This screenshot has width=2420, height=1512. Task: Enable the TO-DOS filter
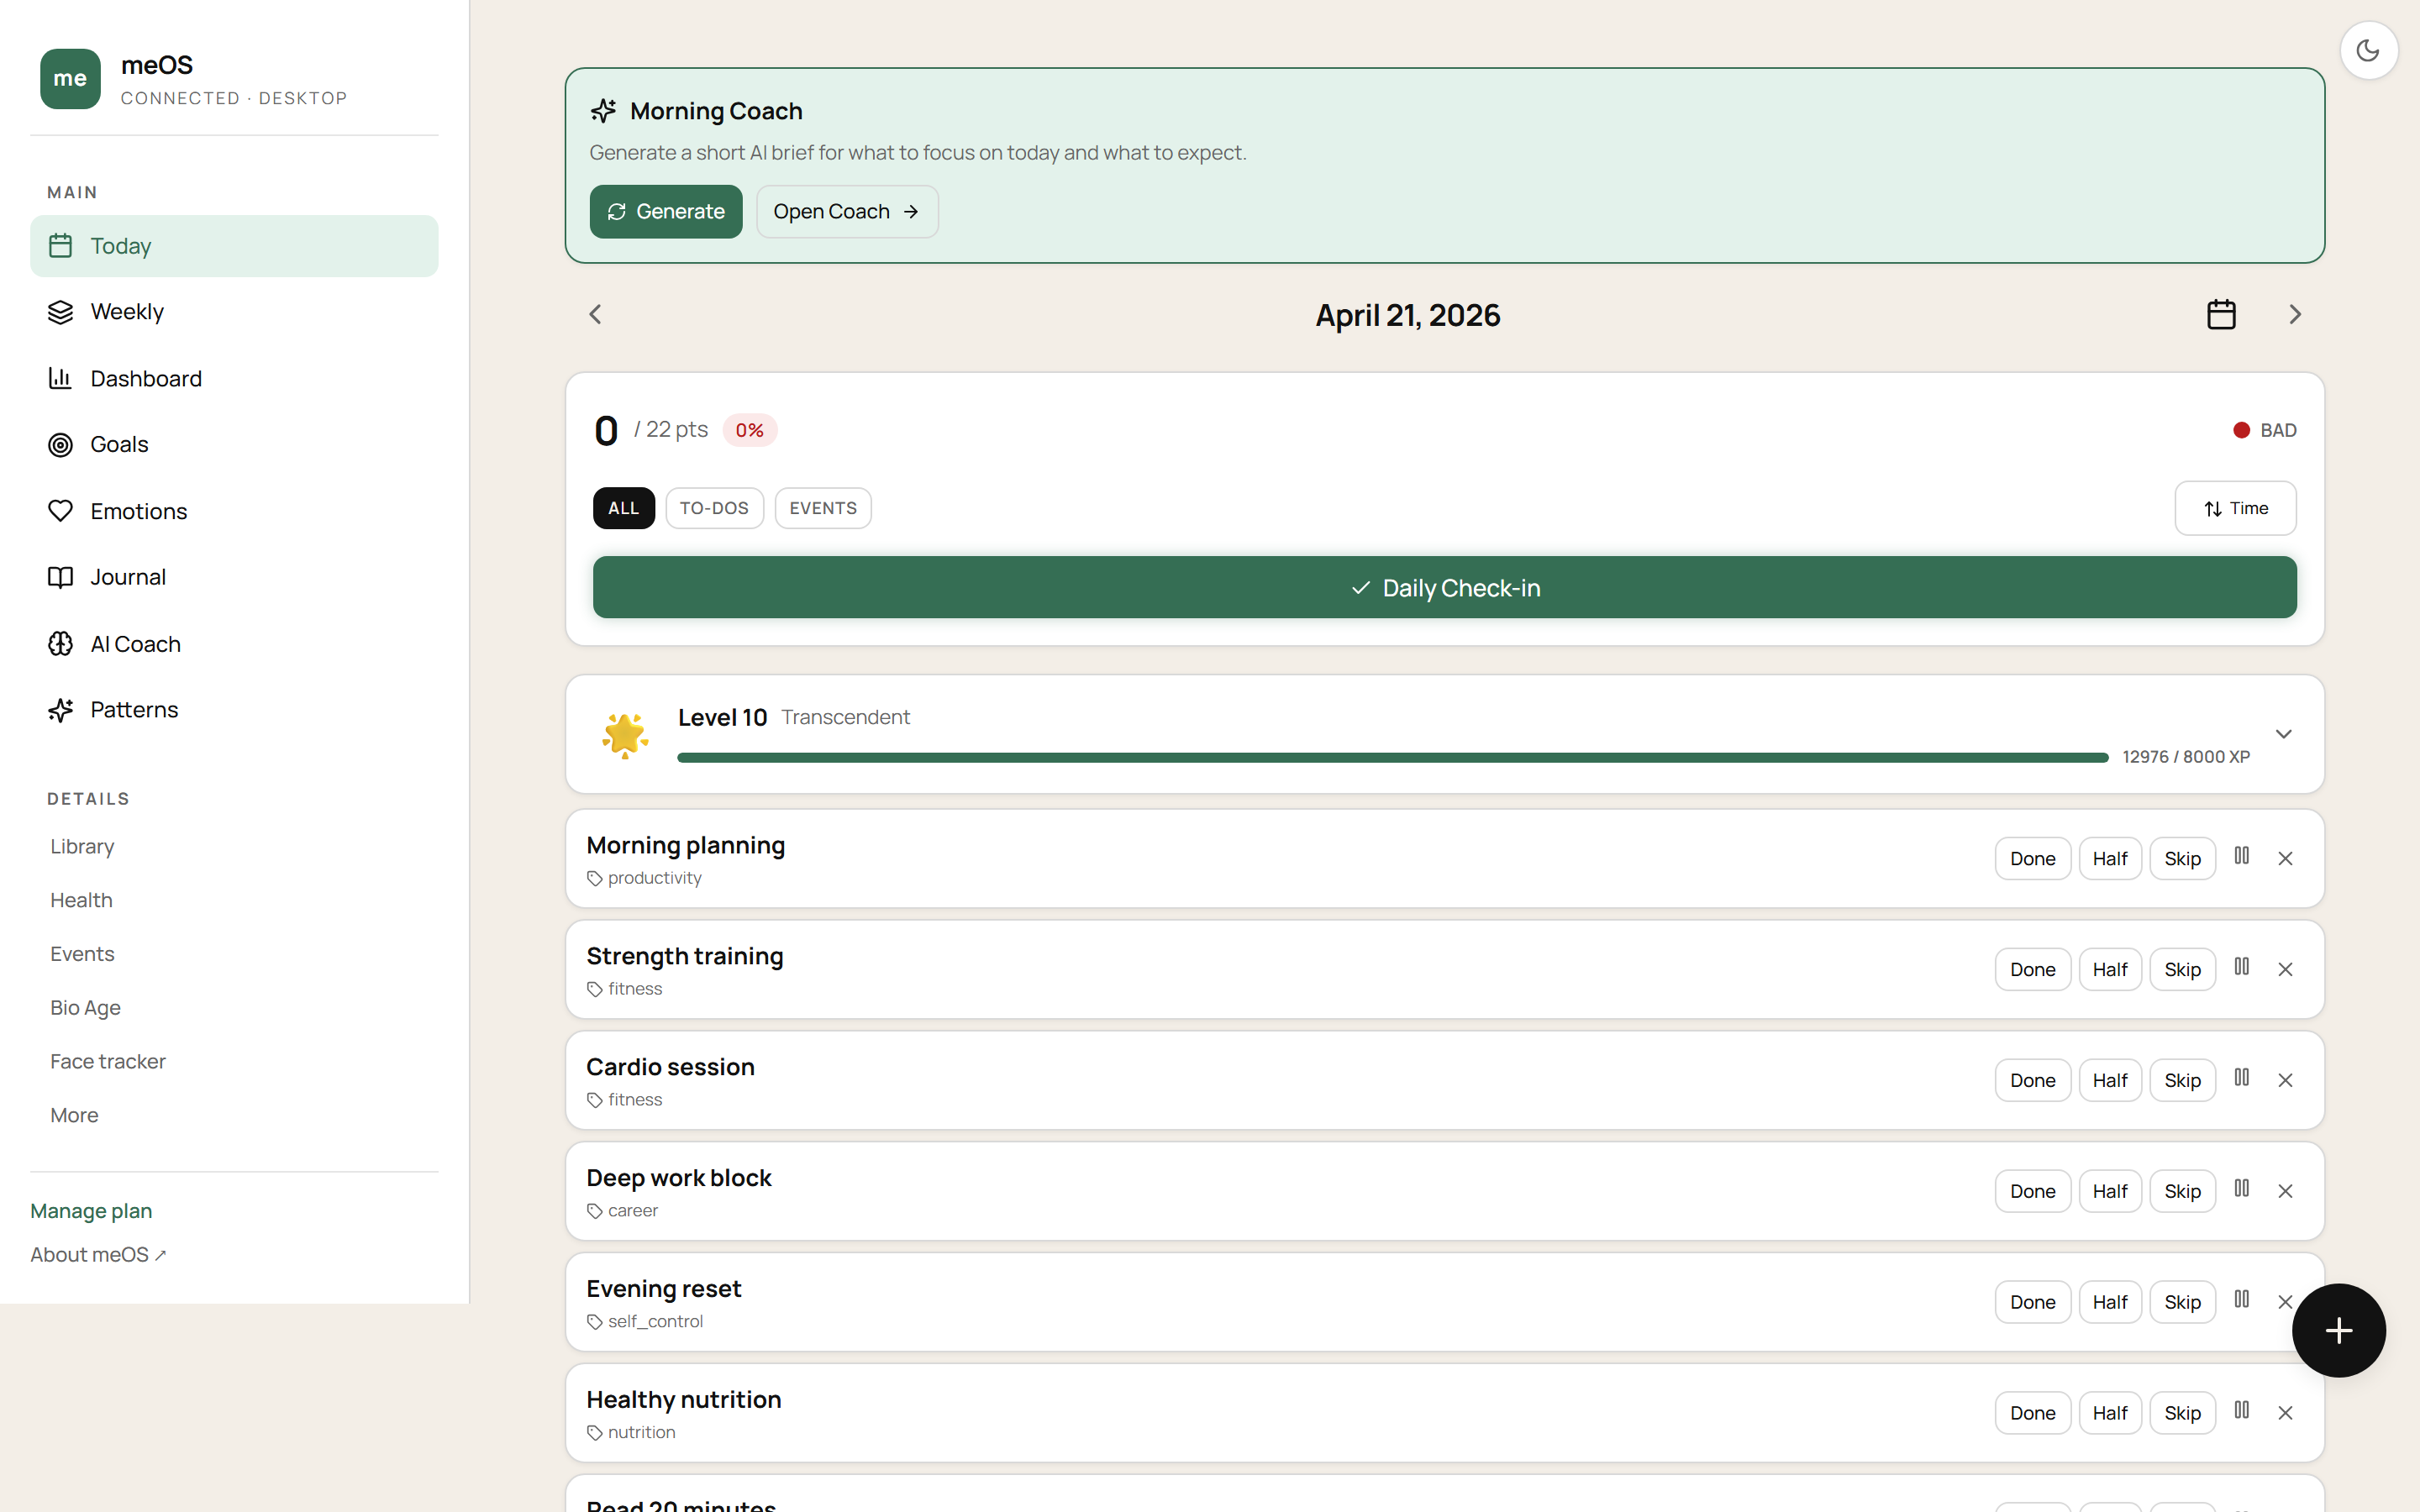[x=713, y=507]
